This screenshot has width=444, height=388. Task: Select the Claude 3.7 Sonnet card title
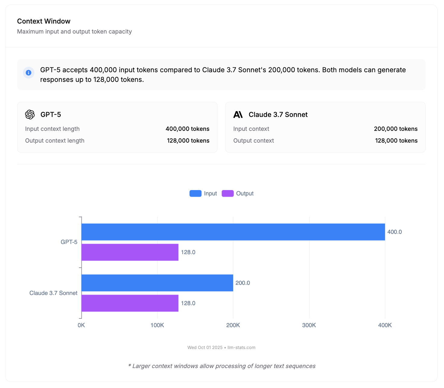click(278, 115)
